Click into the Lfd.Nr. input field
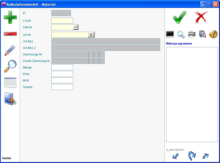 pos(62,21)
